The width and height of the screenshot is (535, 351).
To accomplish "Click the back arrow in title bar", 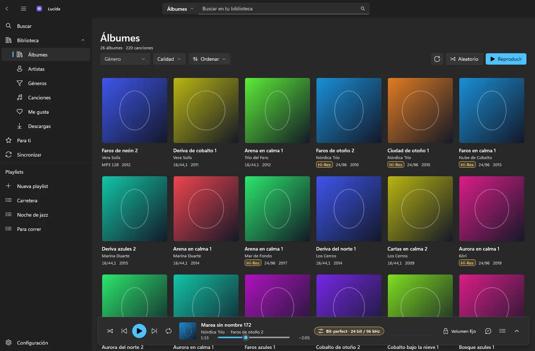I will 7,9.
